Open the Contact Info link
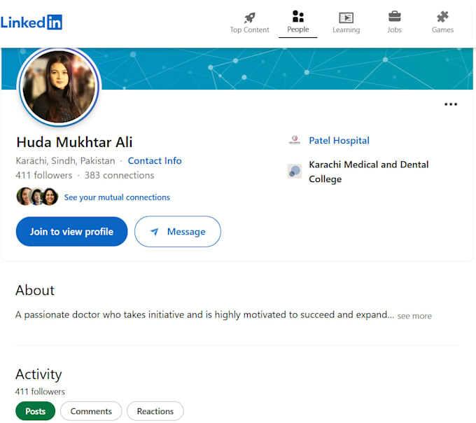The width and height of the screenshot is (476, 423). pos(155,160)
